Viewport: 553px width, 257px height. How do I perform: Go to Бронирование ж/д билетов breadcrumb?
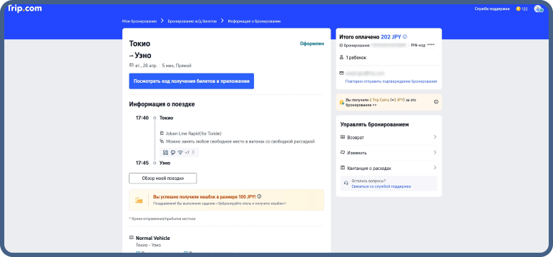pyautogui.click(x=192, y=21)
